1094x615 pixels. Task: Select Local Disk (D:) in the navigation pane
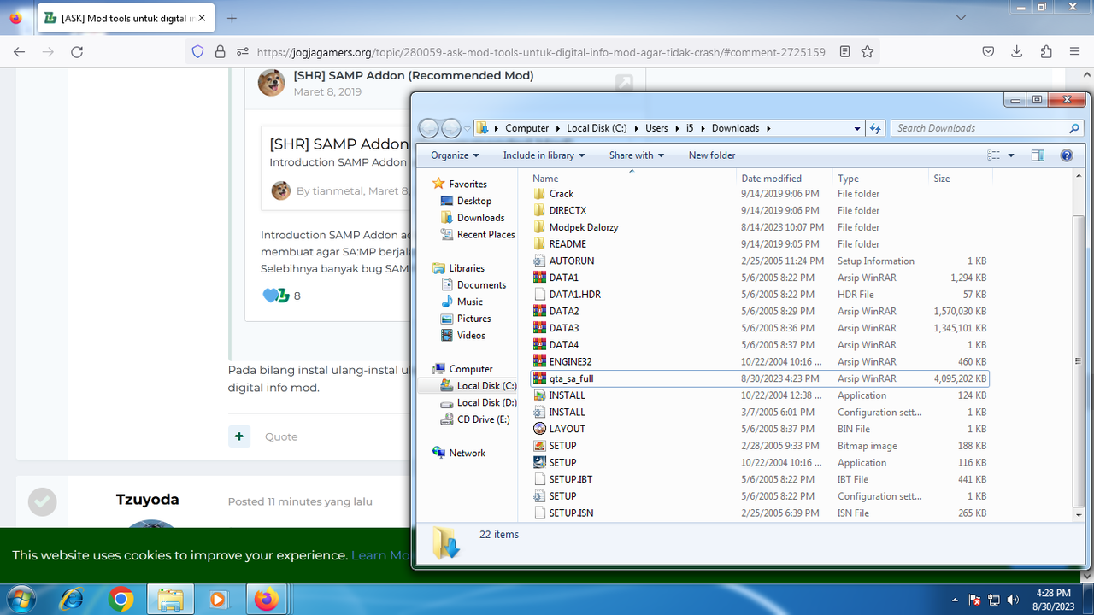pos(478,402)
